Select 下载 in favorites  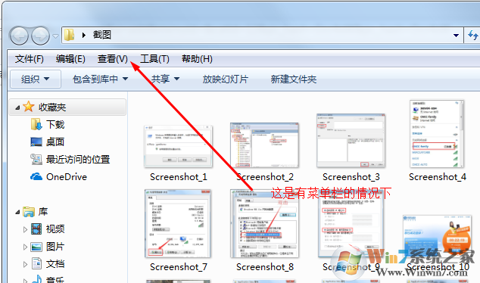click(55, 125)
